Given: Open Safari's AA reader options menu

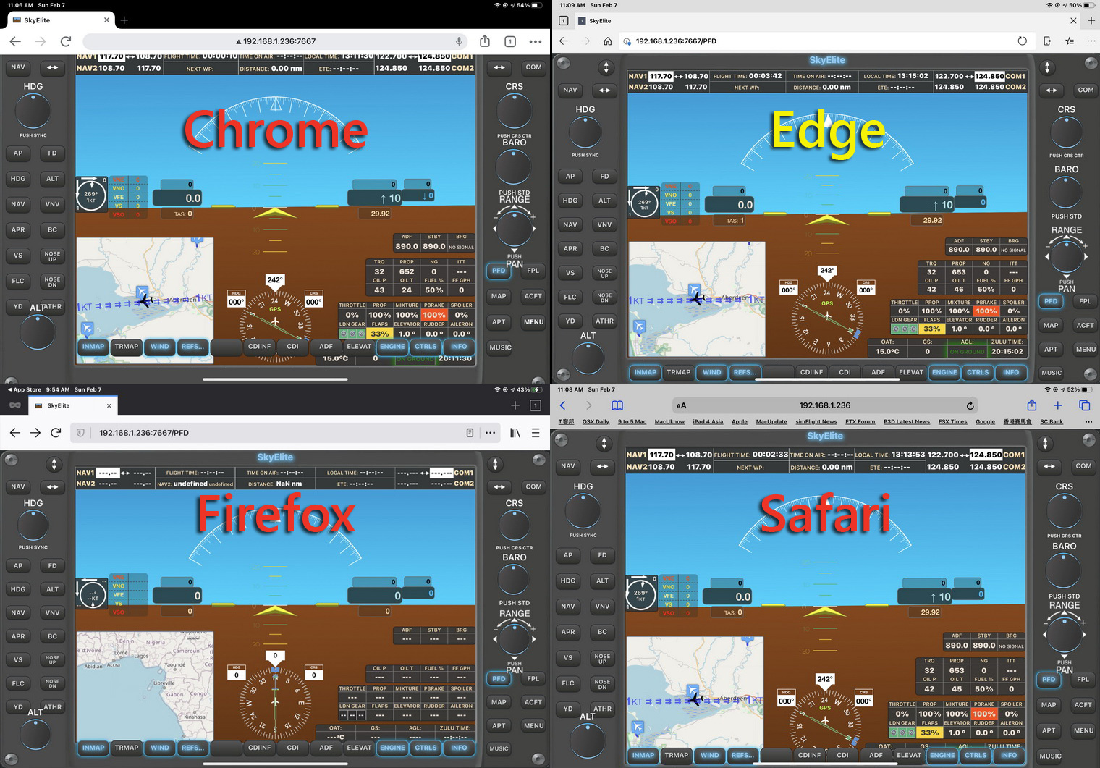Looking at the screenshot, I should coord(681,406).
